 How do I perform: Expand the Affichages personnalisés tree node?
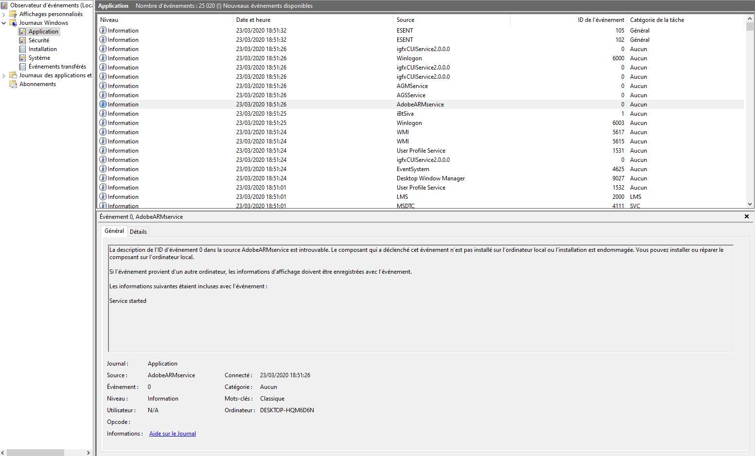pyautogui.click(x=4, y=14)
